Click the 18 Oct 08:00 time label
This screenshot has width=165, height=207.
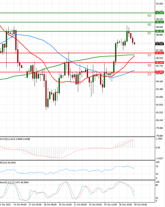click(x=50, y=205)
